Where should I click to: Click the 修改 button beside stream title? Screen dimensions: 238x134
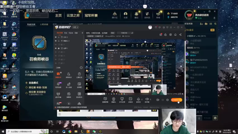tap(112, 33)
